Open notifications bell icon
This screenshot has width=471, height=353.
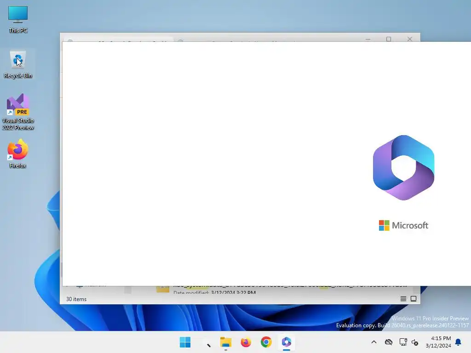[459, 342]
